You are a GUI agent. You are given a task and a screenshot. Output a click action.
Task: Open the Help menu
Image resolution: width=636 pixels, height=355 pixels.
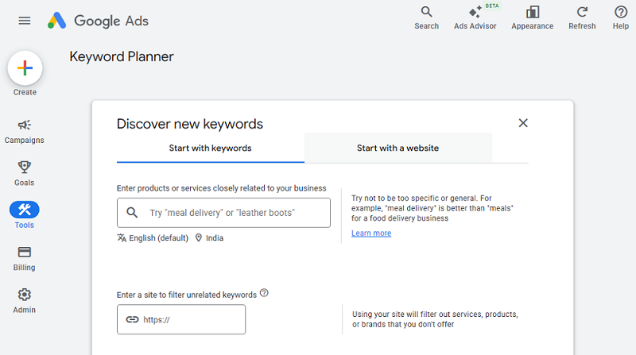coord(621,18)
